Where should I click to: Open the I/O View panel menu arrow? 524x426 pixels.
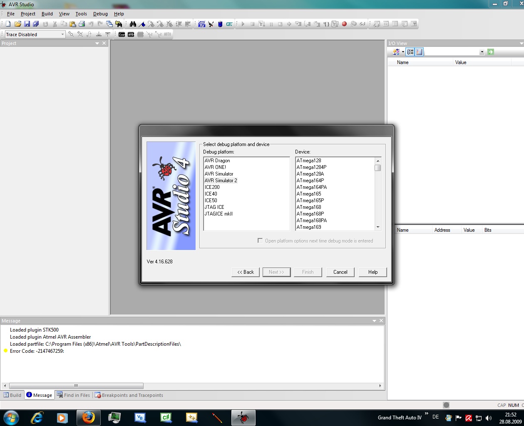tap(521, 43)
